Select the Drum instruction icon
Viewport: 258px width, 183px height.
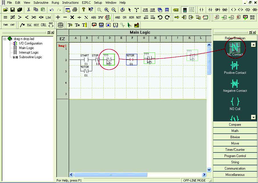[60, 25]
